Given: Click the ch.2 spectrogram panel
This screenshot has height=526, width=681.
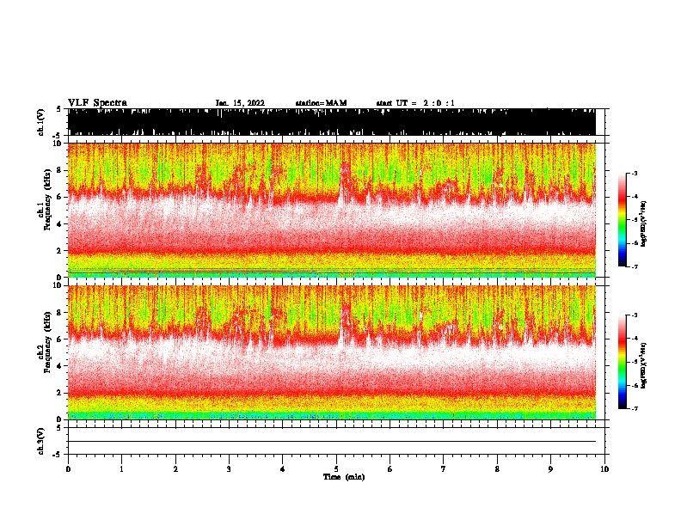Looking at the screenshot, I should point(332,352).
